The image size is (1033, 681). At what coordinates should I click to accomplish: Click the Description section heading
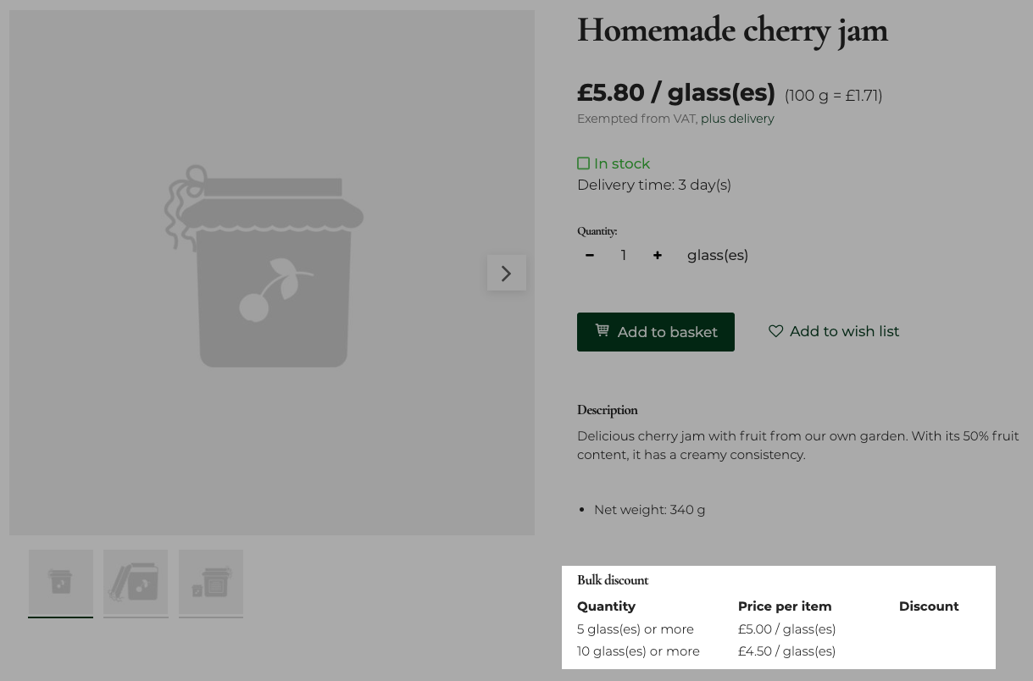(x=607, y=410)
